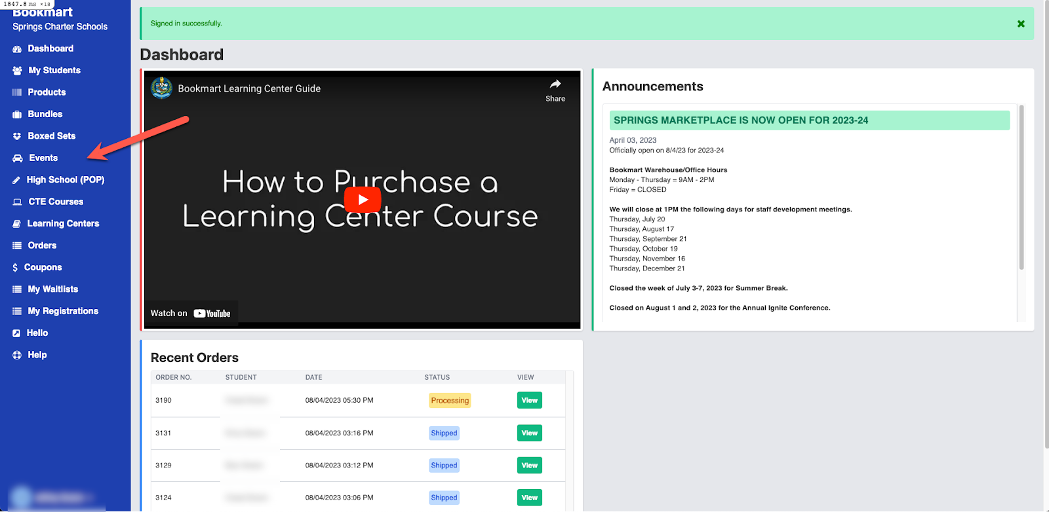Open High School (POP) section
The width and height of the screenshot is (1049, 512).
[x=66, y=179]
